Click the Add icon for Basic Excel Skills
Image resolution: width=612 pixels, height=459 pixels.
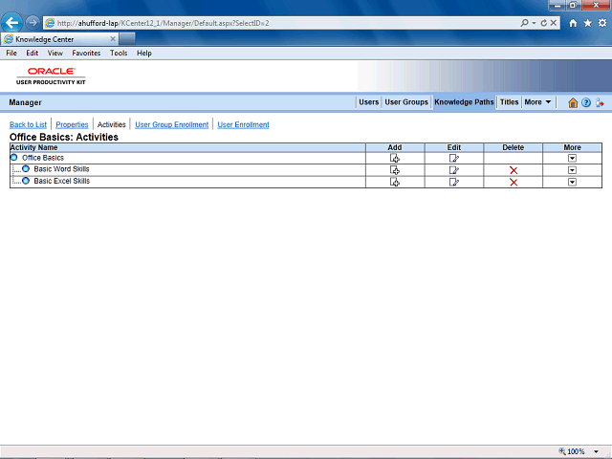[x=395, y=183]
